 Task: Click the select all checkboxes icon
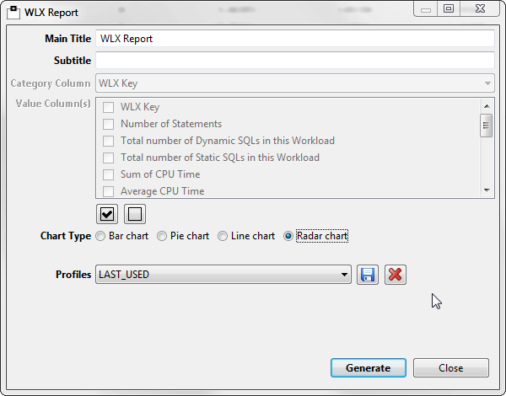[x=107, y=213]
